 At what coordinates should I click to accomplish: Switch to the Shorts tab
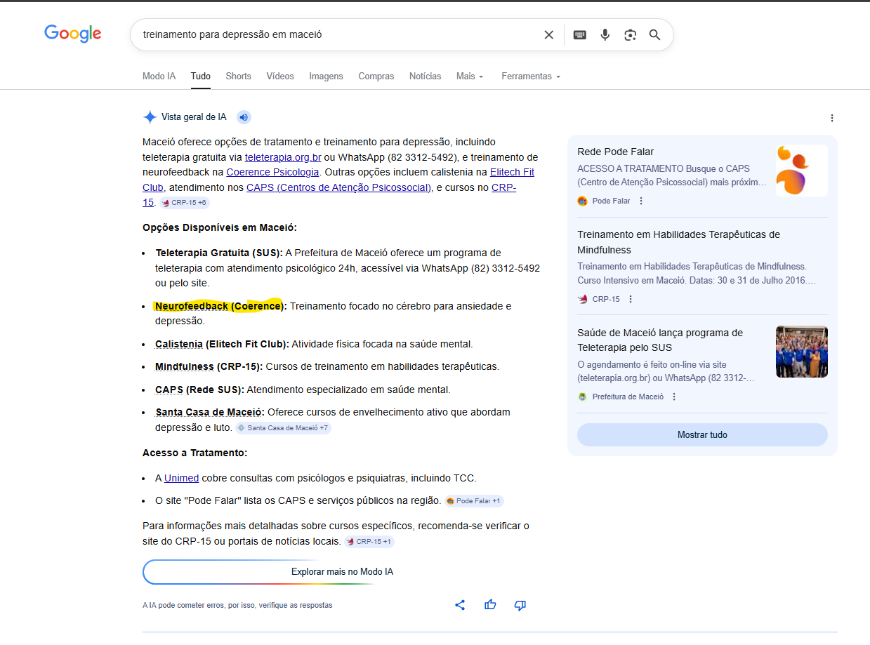[238, 76]
